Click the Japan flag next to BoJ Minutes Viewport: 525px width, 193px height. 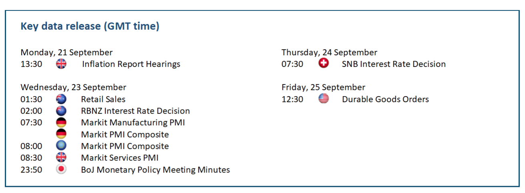[x=61, y=169]
